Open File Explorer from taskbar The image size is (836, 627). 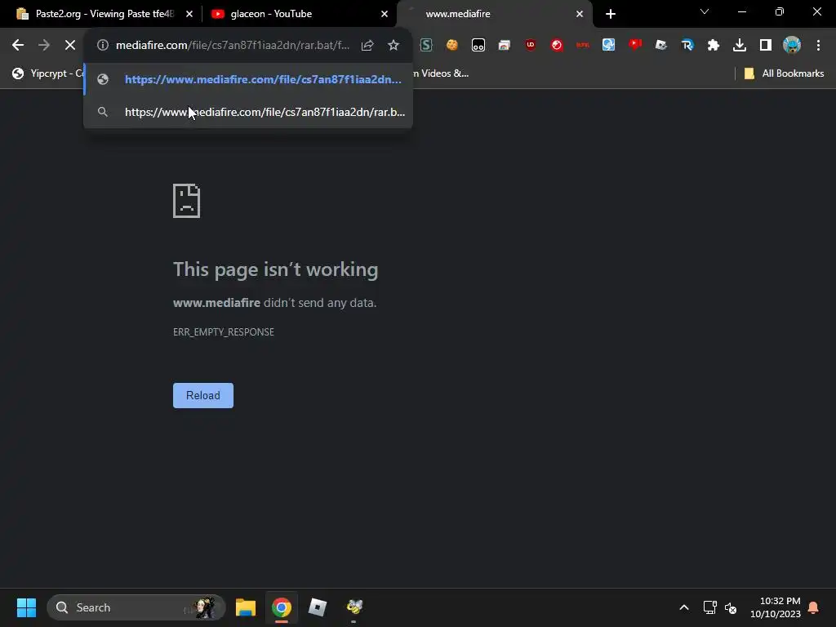246,607
